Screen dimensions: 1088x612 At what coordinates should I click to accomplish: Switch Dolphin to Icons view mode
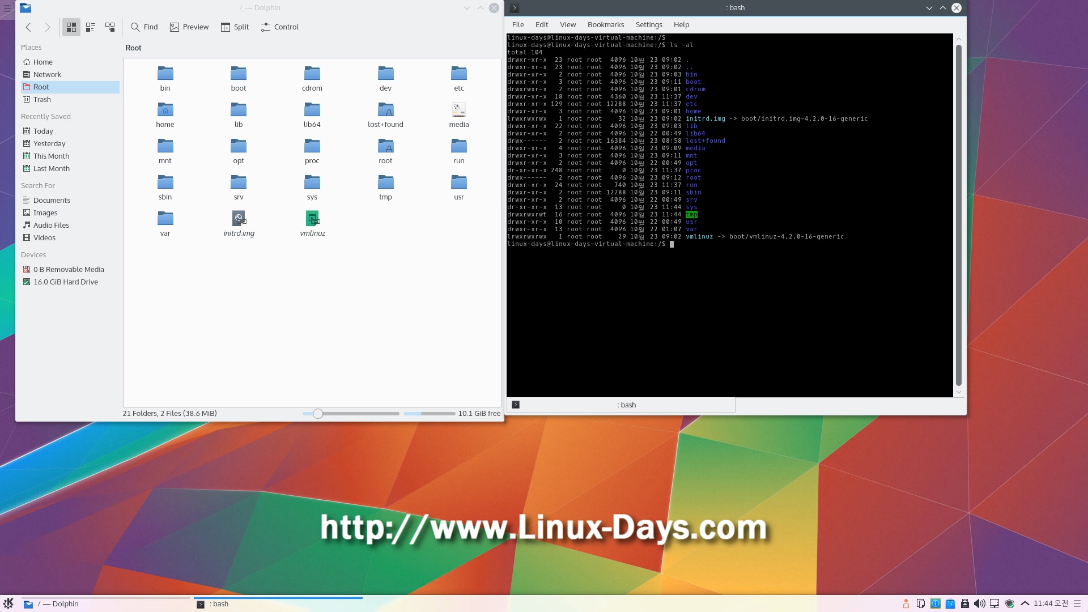click(x=71, y=27)
